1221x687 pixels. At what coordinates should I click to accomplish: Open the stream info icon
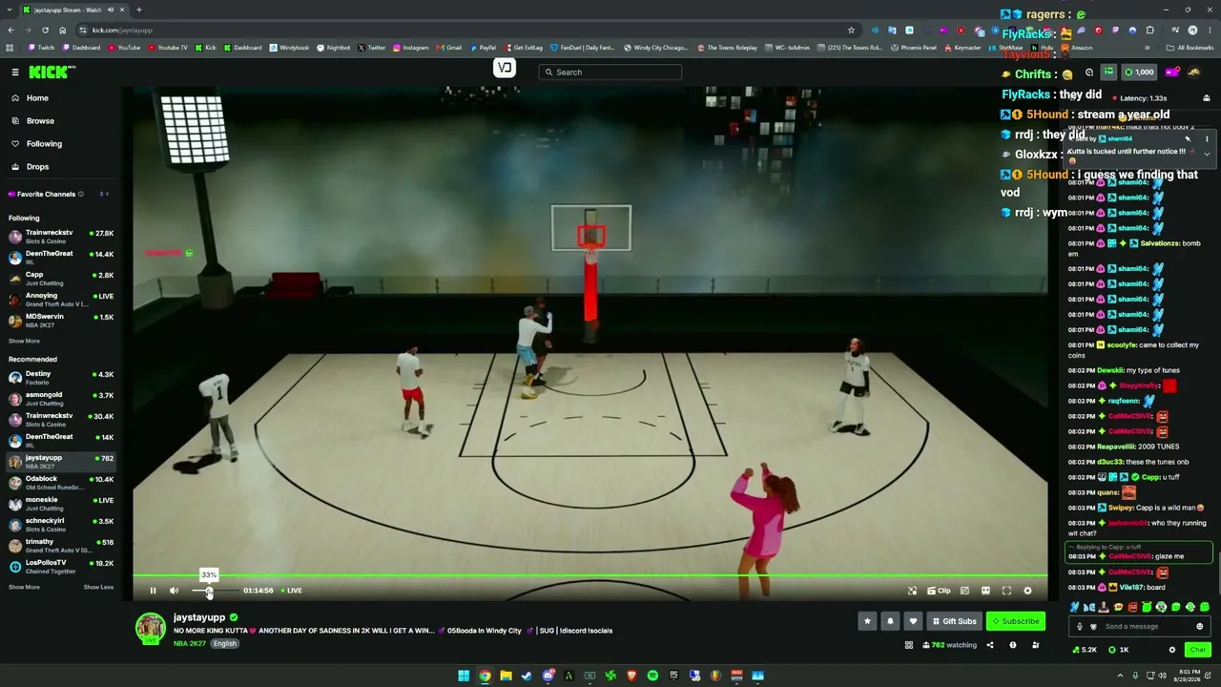point(1013,645)
